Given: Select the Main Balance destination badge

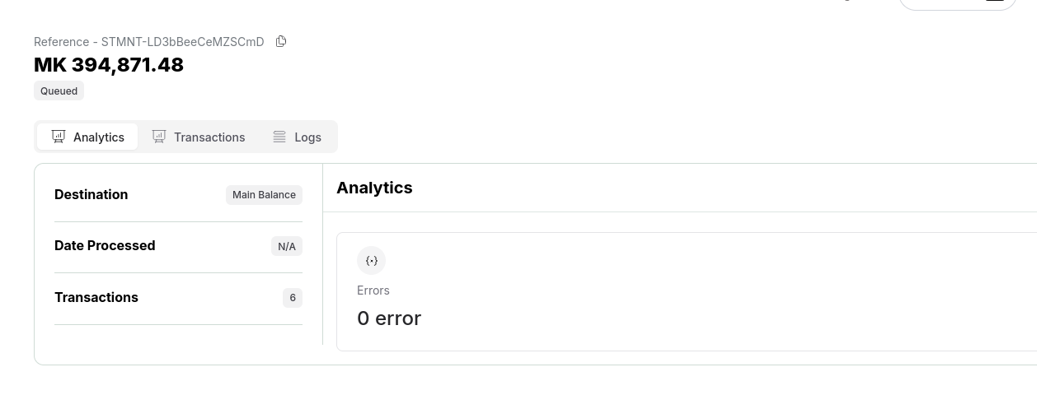Looking at the screenshot, I should 264,195.
